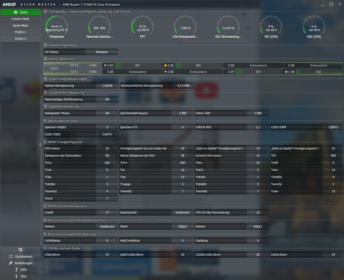Click the Gleichzeitiges Multithreading AN value
This screenshot has height=280, width=344.
coord(107,99)
